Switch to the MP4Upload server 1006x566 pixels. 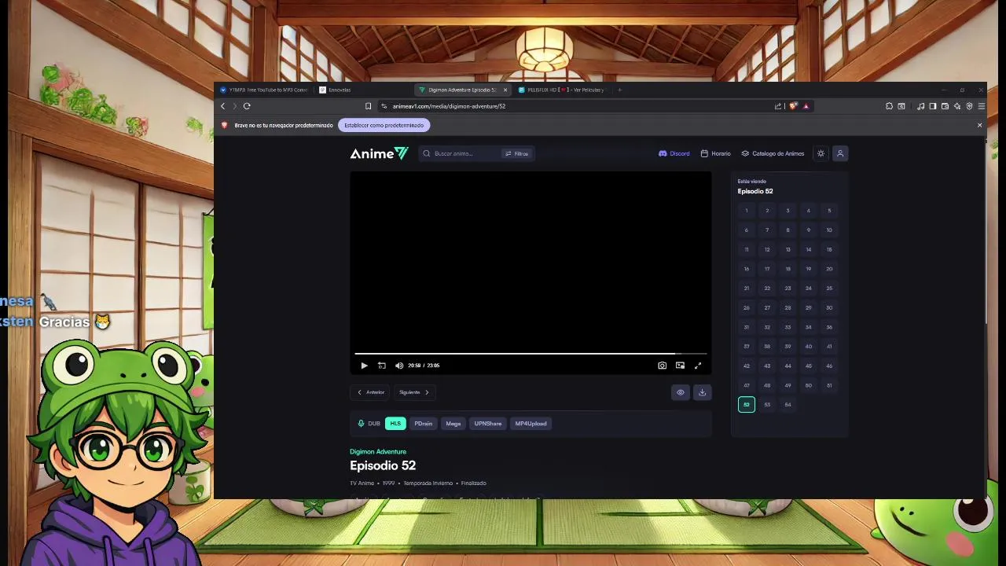(531, 424)
